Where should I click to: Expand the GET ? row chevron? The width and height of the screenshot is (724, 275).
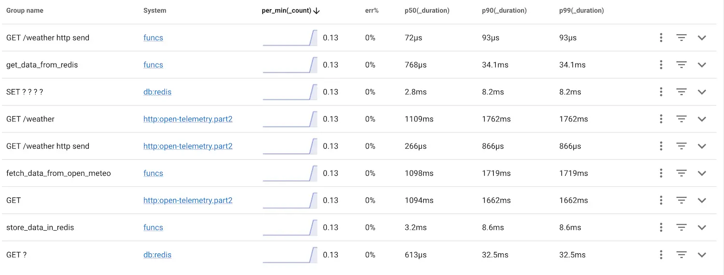[702, 255]
